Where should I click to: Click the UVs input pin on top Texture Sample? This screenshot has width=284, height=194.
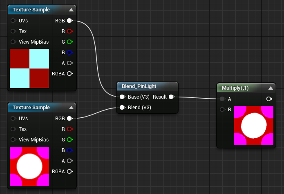[x=13, y=21]
